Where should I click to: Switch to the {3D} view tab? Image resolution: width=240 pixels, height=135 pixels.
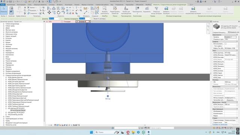(x=50, y=22)
